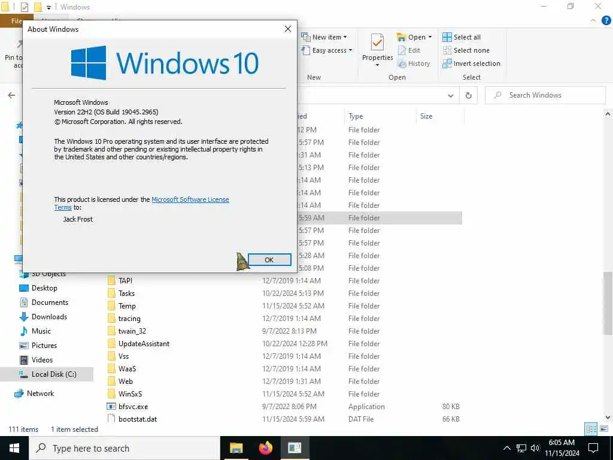Select the Vss folder
The image size is (613, 460).
123,356
